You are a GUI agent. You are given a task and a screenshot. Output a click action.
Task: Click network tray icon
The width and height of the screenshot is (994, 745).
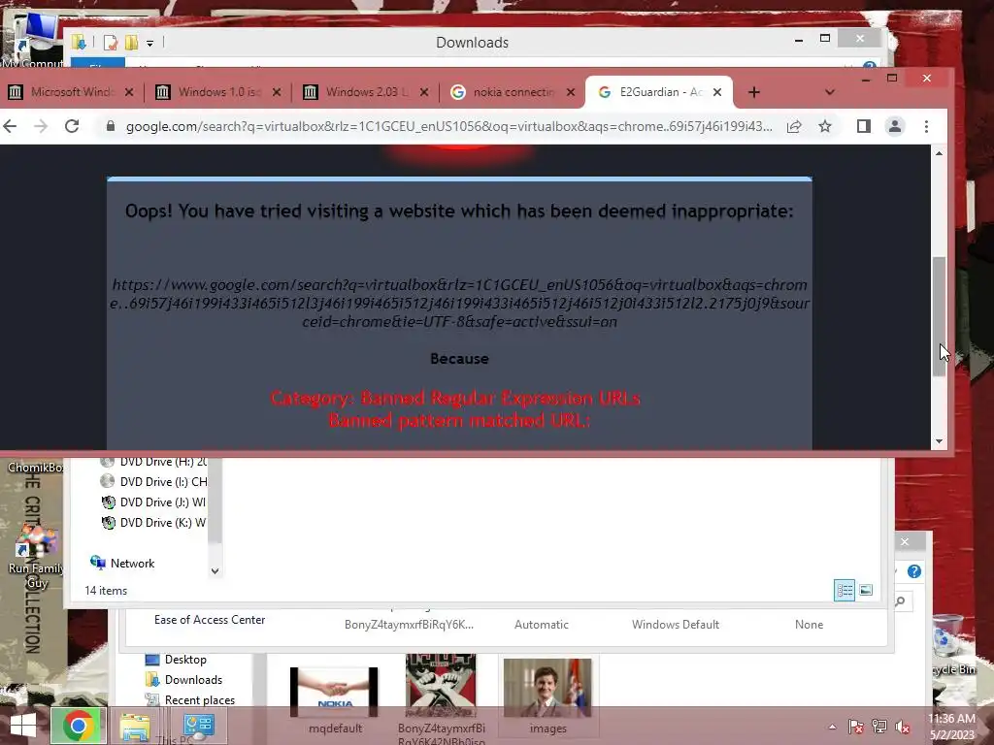pos(879,727)
